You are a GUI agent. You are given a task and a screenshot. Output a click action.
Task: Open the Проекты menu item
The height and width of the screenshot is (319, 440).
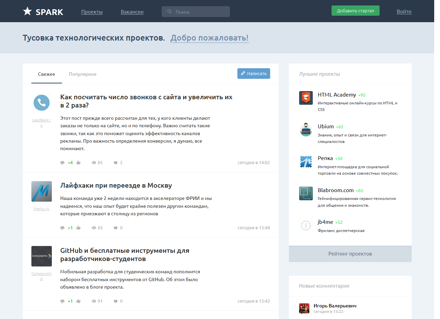point(91,11)
